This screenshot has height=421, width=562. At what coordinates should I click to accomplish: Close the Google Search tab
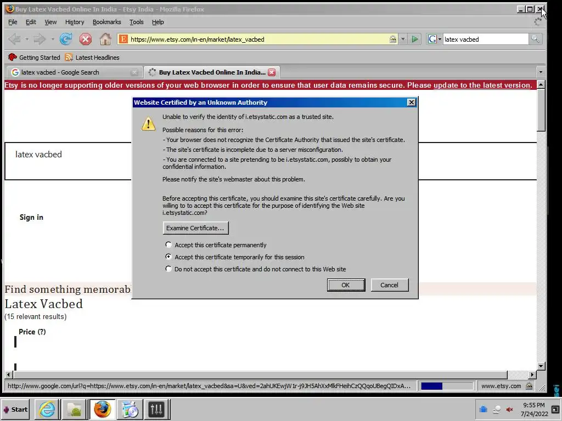[134, 72]
